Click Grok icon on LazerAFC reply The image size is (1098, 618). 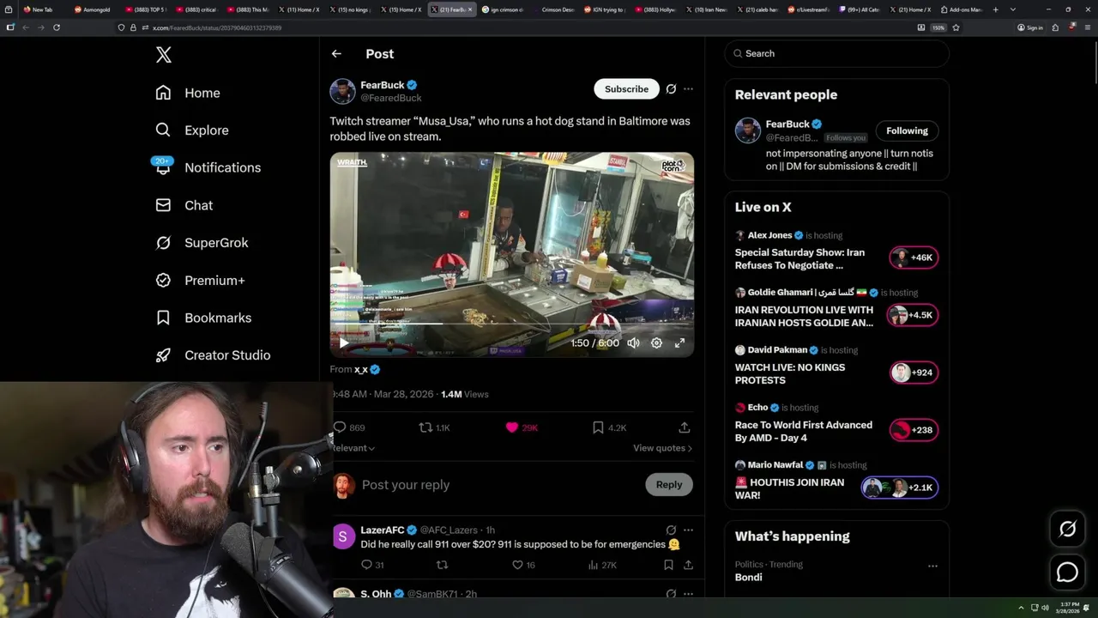tap(671, 530)
